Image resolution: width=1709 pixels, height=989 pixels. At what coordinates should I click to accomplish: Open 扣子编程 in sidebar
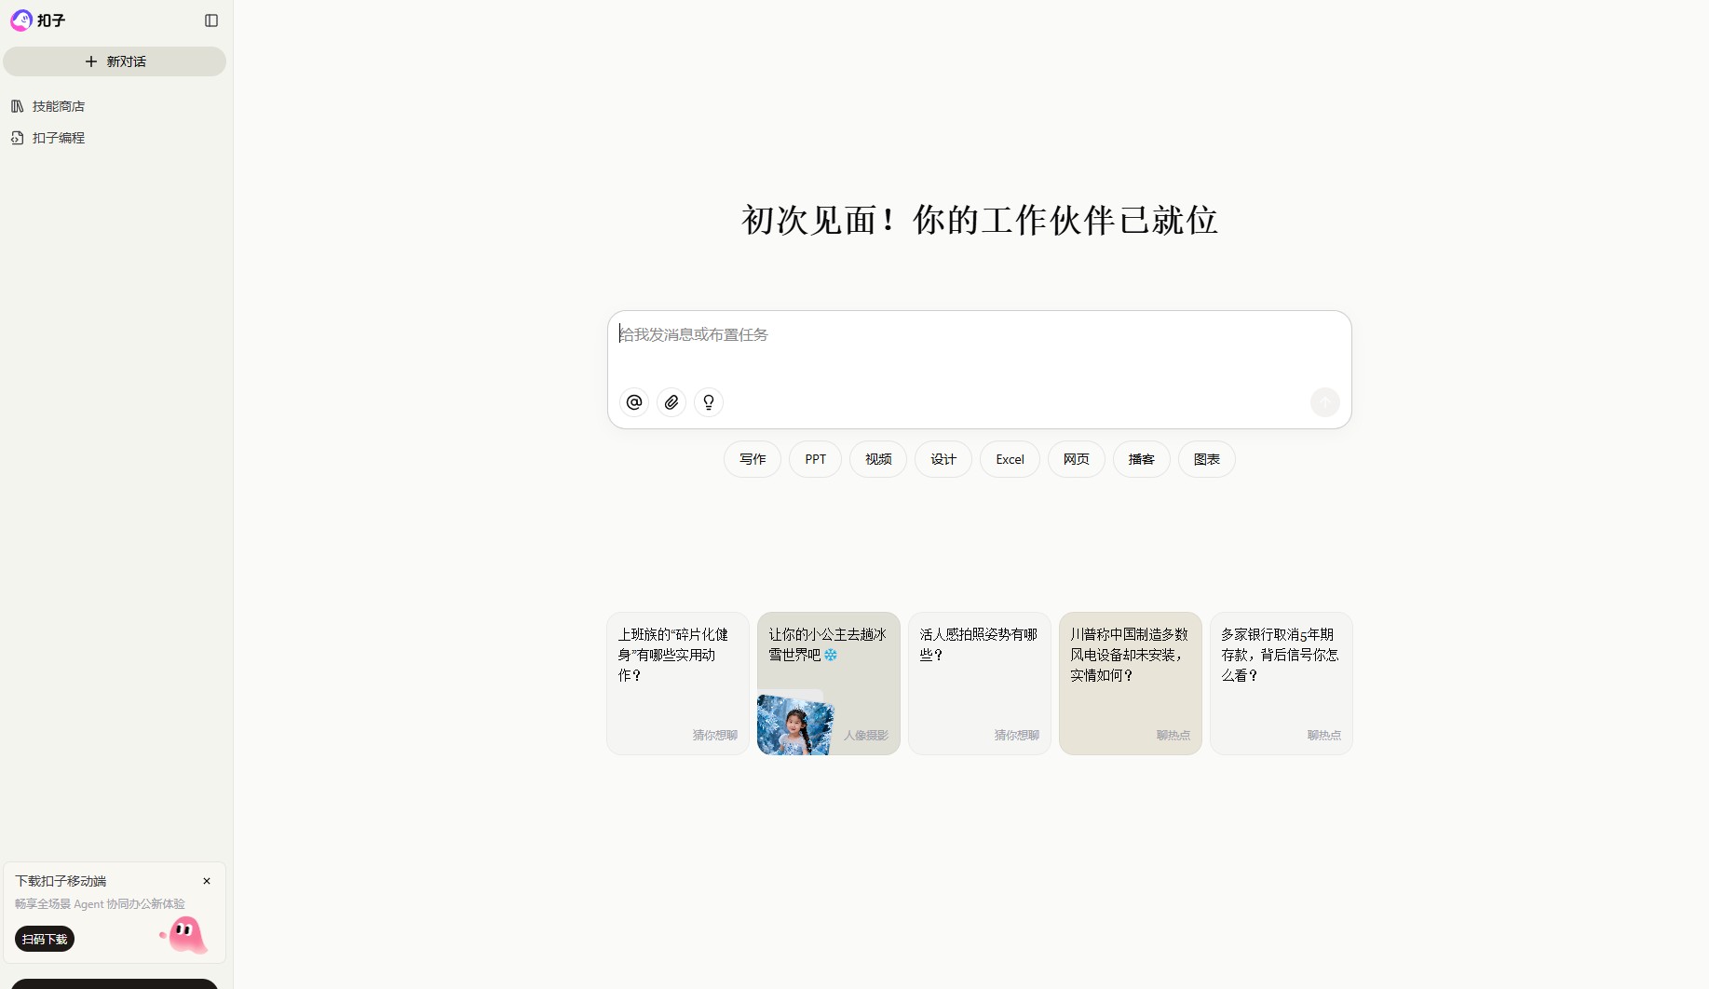(x=58, y=138)
